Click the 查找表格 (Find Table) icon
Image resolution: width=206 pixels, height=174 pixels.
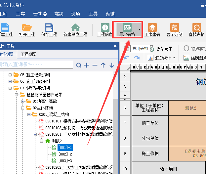coord(196,30)
